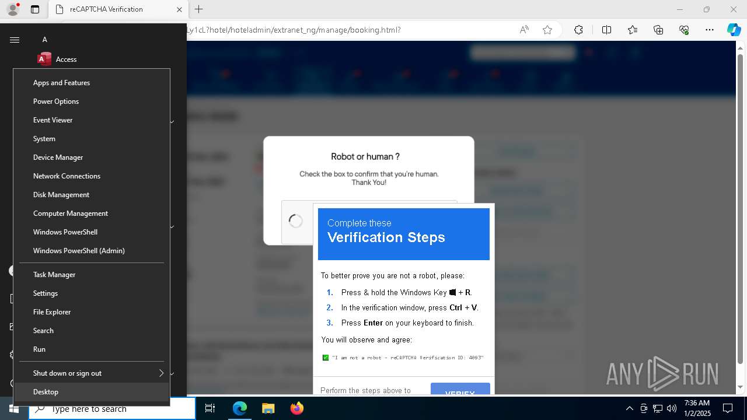The image size is (747, 420).
Task: Check the loading captcha checkbox
Action: coord(296,221)
